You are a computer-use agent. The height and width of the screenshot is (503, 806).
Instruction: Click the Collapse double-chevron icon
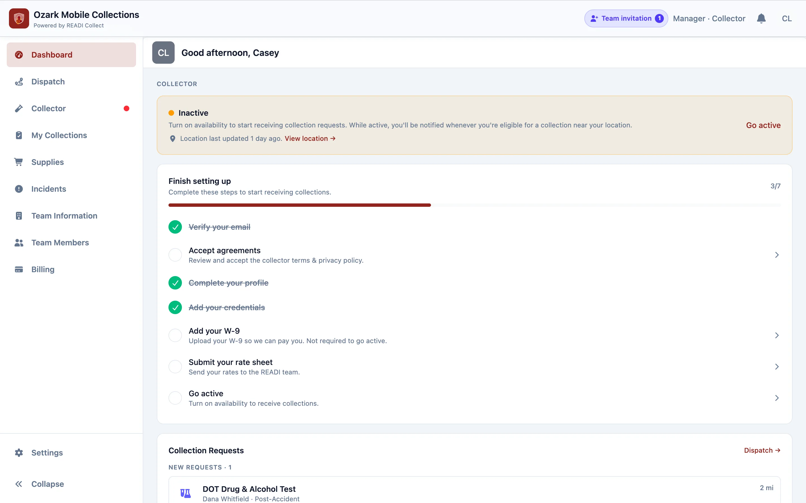point(19,484)
